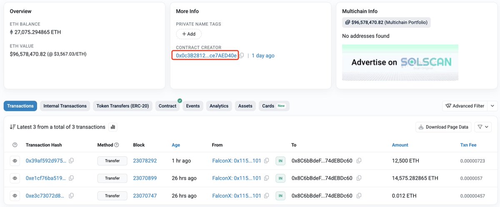The width and height of the screenshot is (500, 207).
Task: Switch to the Internal Transactions tab
Action: [65, 106]
